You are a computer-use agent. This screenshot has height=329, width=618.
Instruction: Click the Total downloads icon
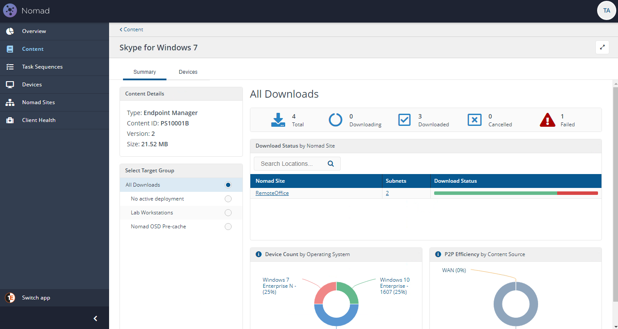pos(278,120)
